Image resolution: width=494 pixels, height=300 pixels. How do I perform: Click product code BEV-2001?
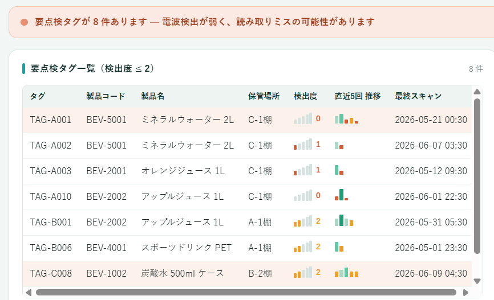[106, 171]
